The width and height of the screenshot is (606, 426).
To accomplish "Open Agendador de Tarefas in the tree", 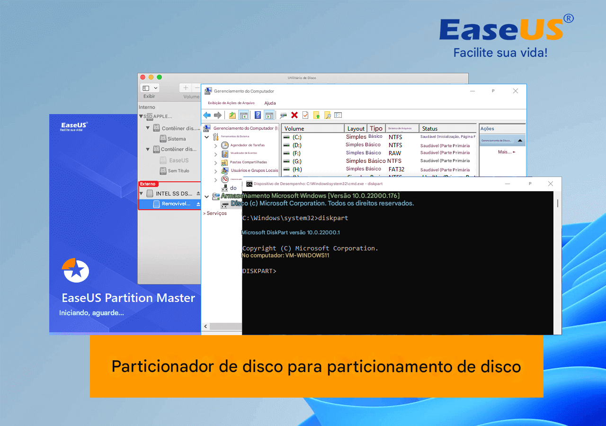I will pyautogui.click(x=247, y=145).
